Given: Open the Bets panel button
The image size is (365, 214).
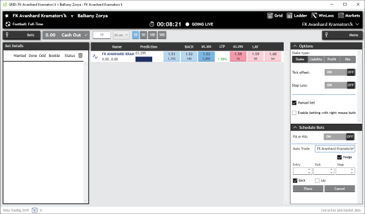Looking at the screenshot, I should pos(21,35).
